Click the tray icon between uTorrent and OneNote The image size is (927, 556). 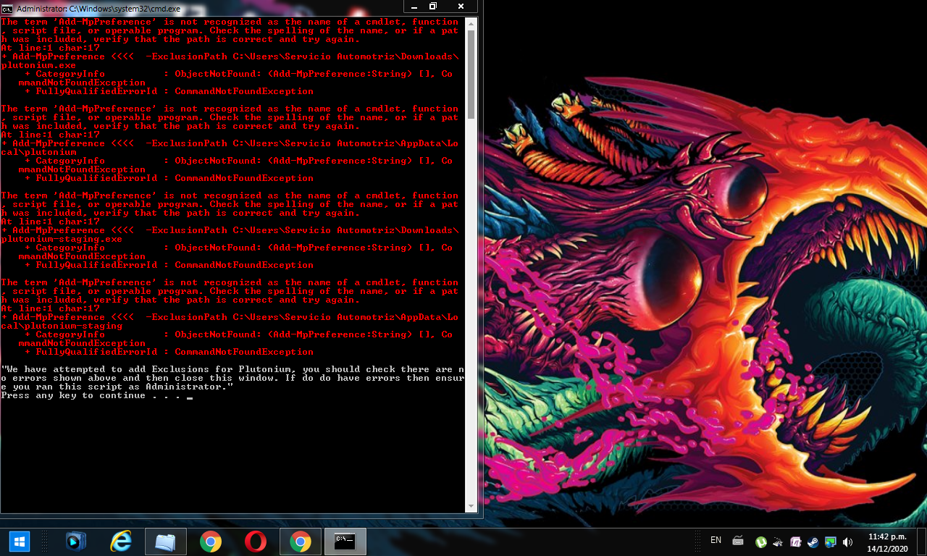point(779,542)
